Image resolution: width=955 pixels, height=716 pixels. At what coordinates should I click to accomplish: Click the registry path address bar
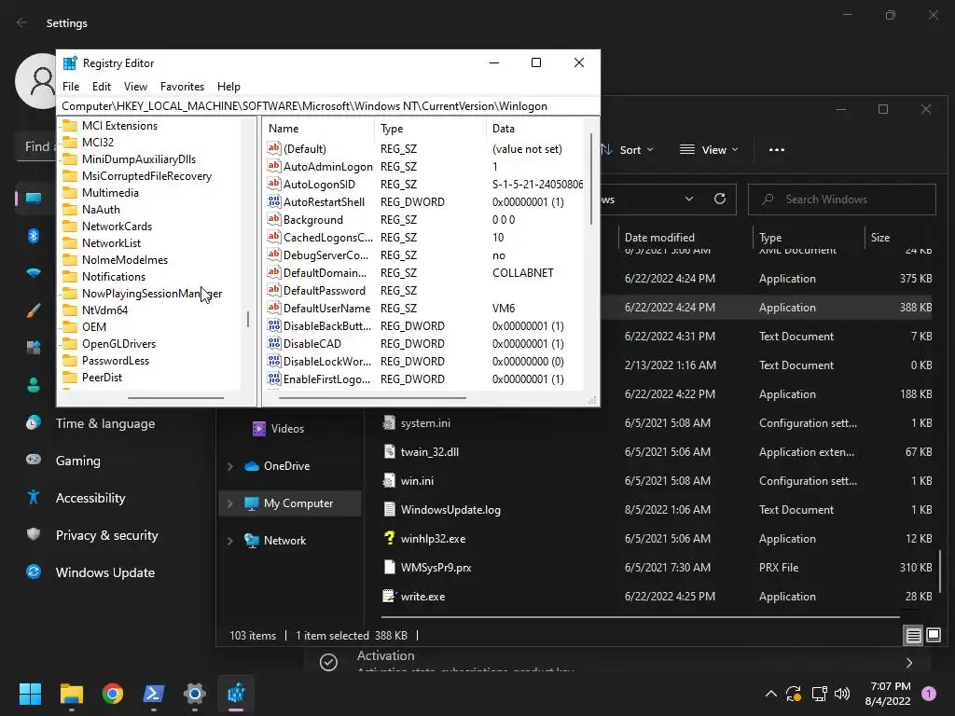pyautogui.click(x=327, y=106)
